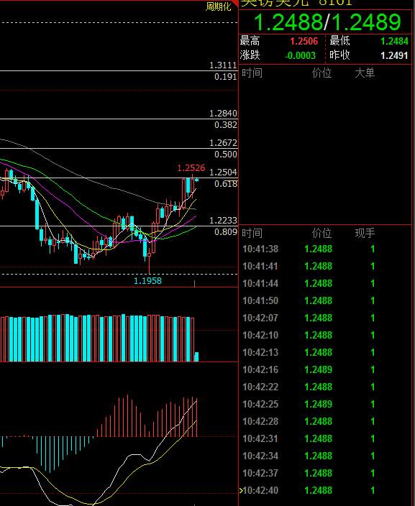The height and width of the screenshot is (506, 415).
Task: Click the Fibonacci level label 1.2233
Action: pyautogui.click(x=223, y=220)
